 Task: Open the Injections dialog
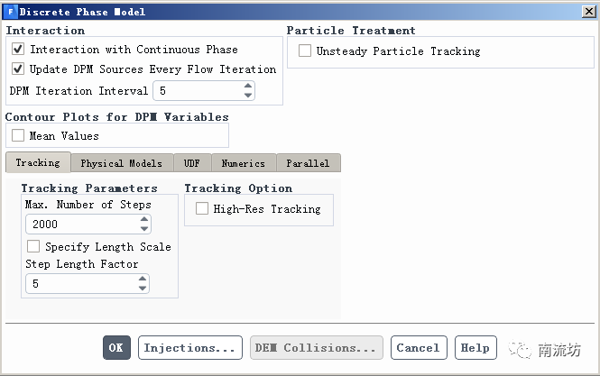click(189, 348)
